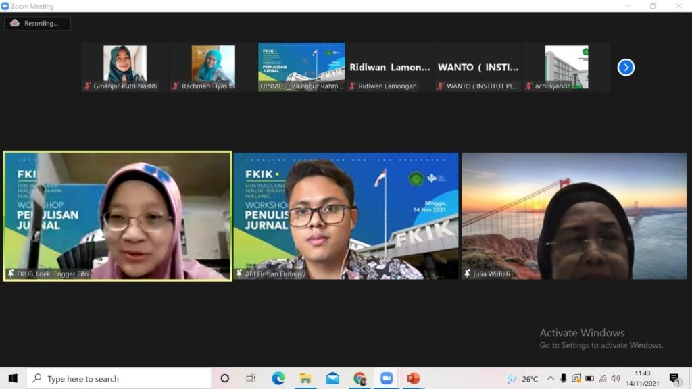Click the pin icon on julia Widiati's tile

(x=468, y=274)
